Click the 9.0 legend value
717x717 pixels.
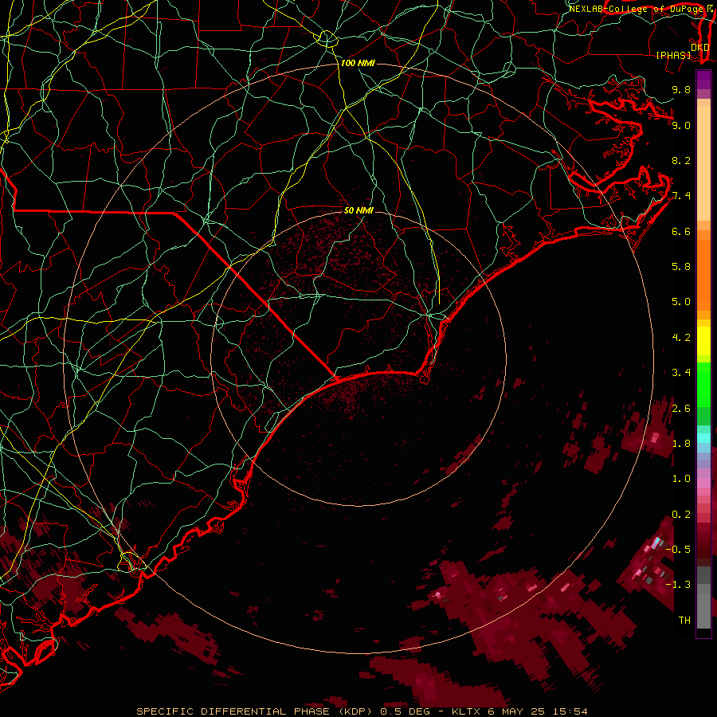681,125
